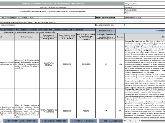Click FEBRERO in the Secretaría General row
The width and height of the screenshot is (165, 123).
click(x=67, y=64)
